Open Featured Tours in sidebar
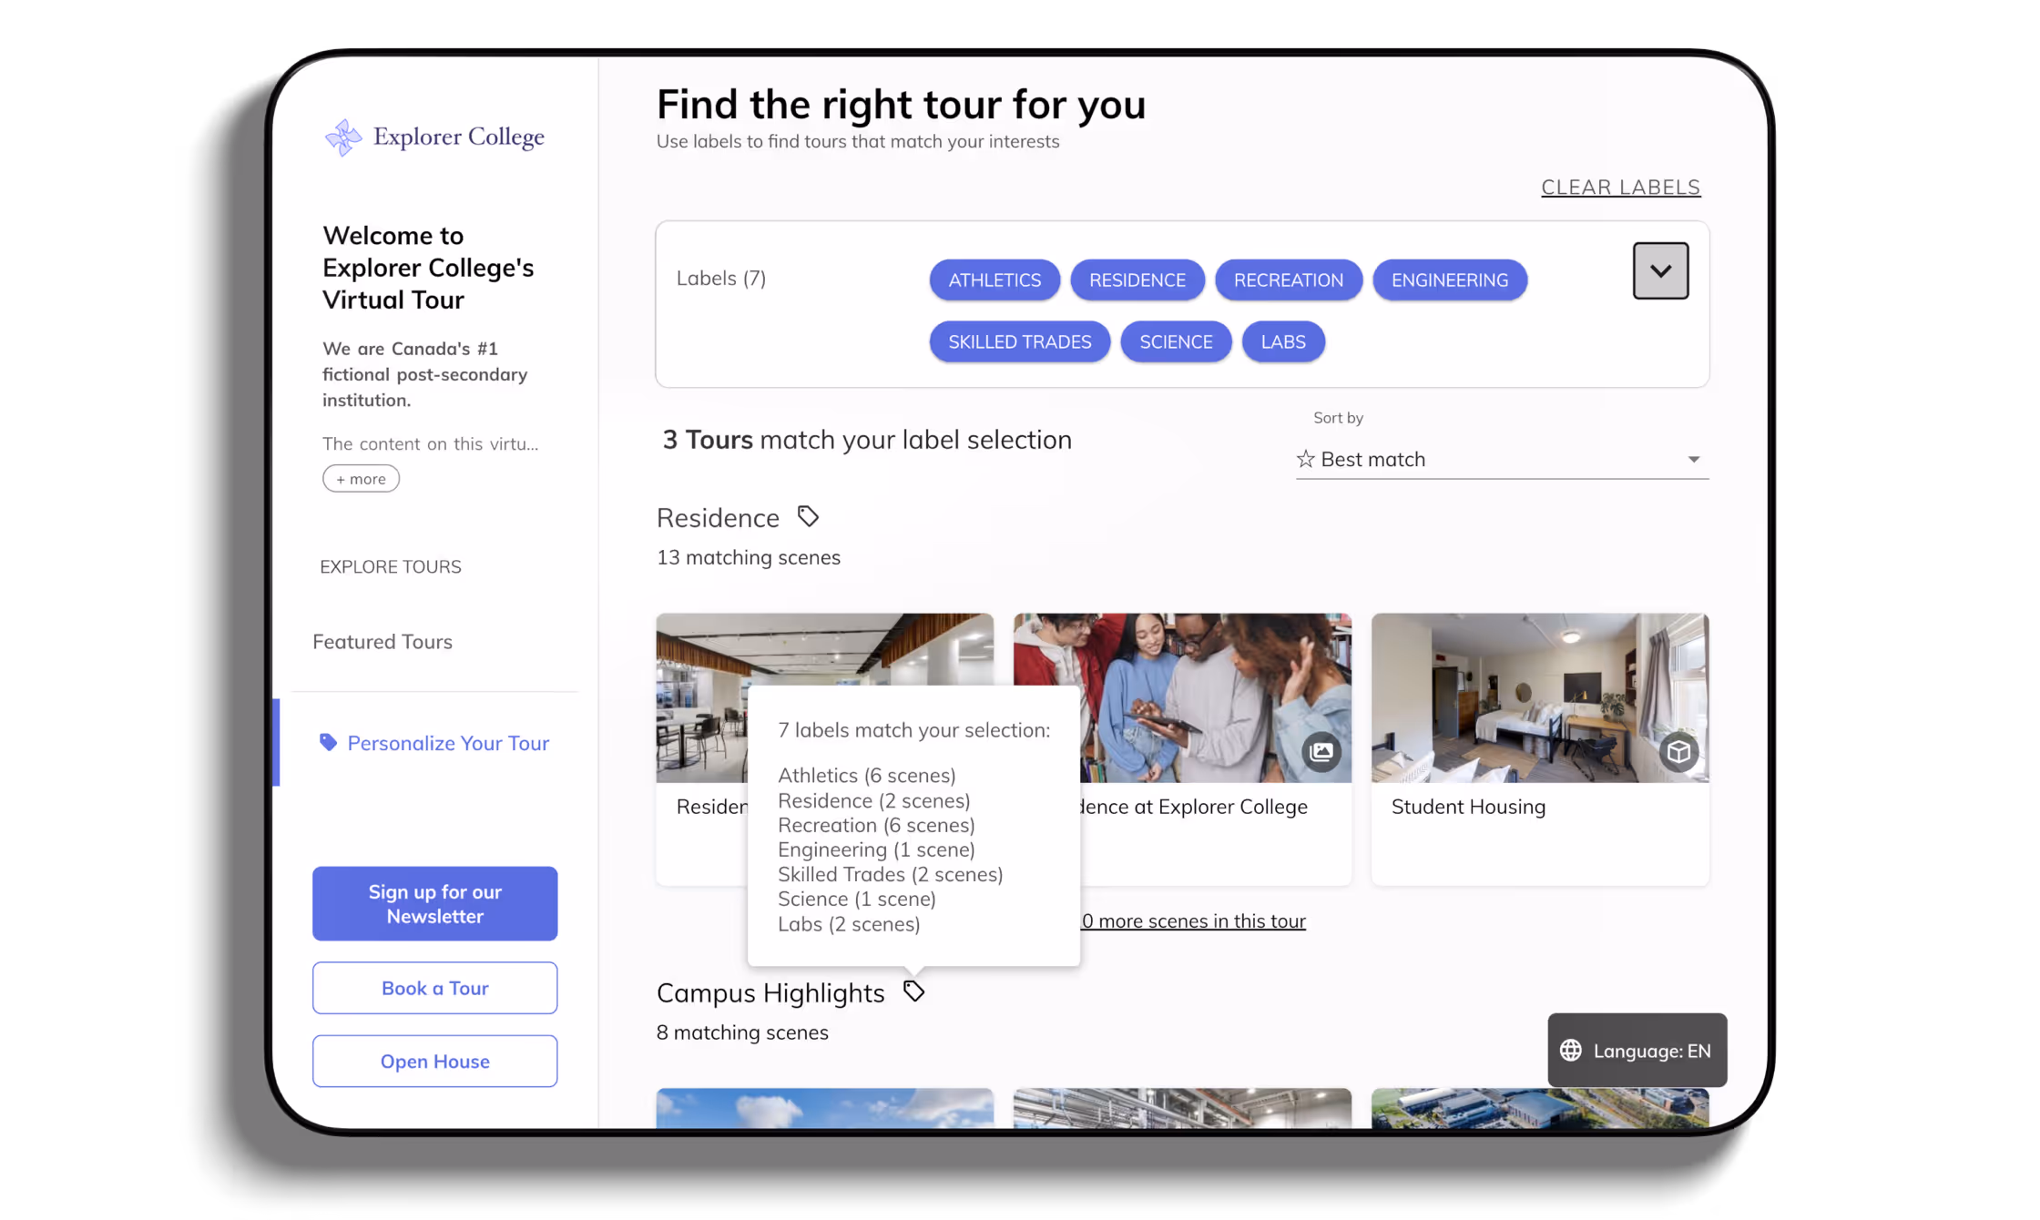The height and width of the screenshot is (1220, 2040). tap(382, 642)
